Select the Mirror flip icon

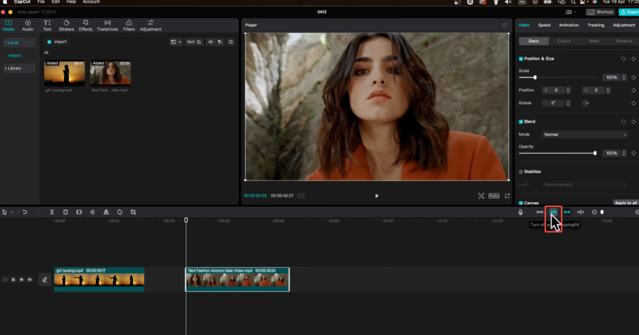106,212
